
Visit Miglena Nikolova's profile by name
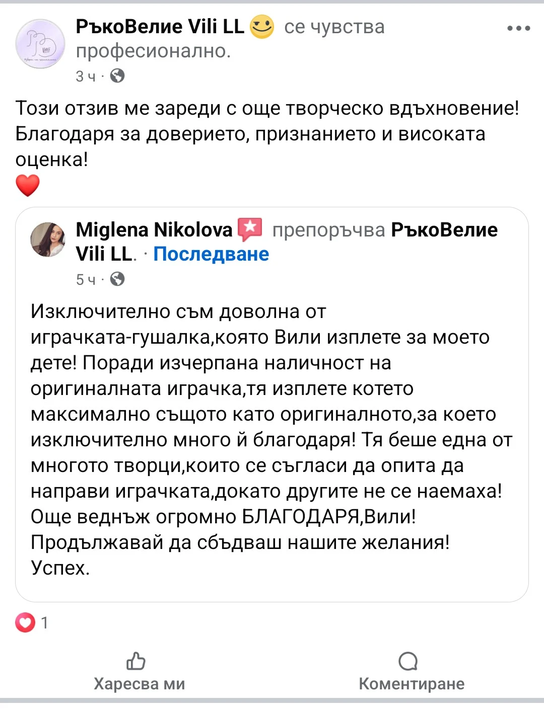pos(154,230)
